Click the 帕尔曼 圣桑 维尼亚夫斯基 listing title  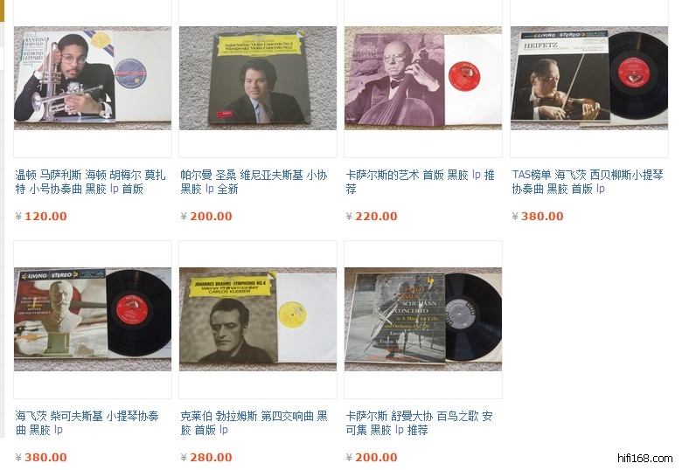(x=254, y=182)
